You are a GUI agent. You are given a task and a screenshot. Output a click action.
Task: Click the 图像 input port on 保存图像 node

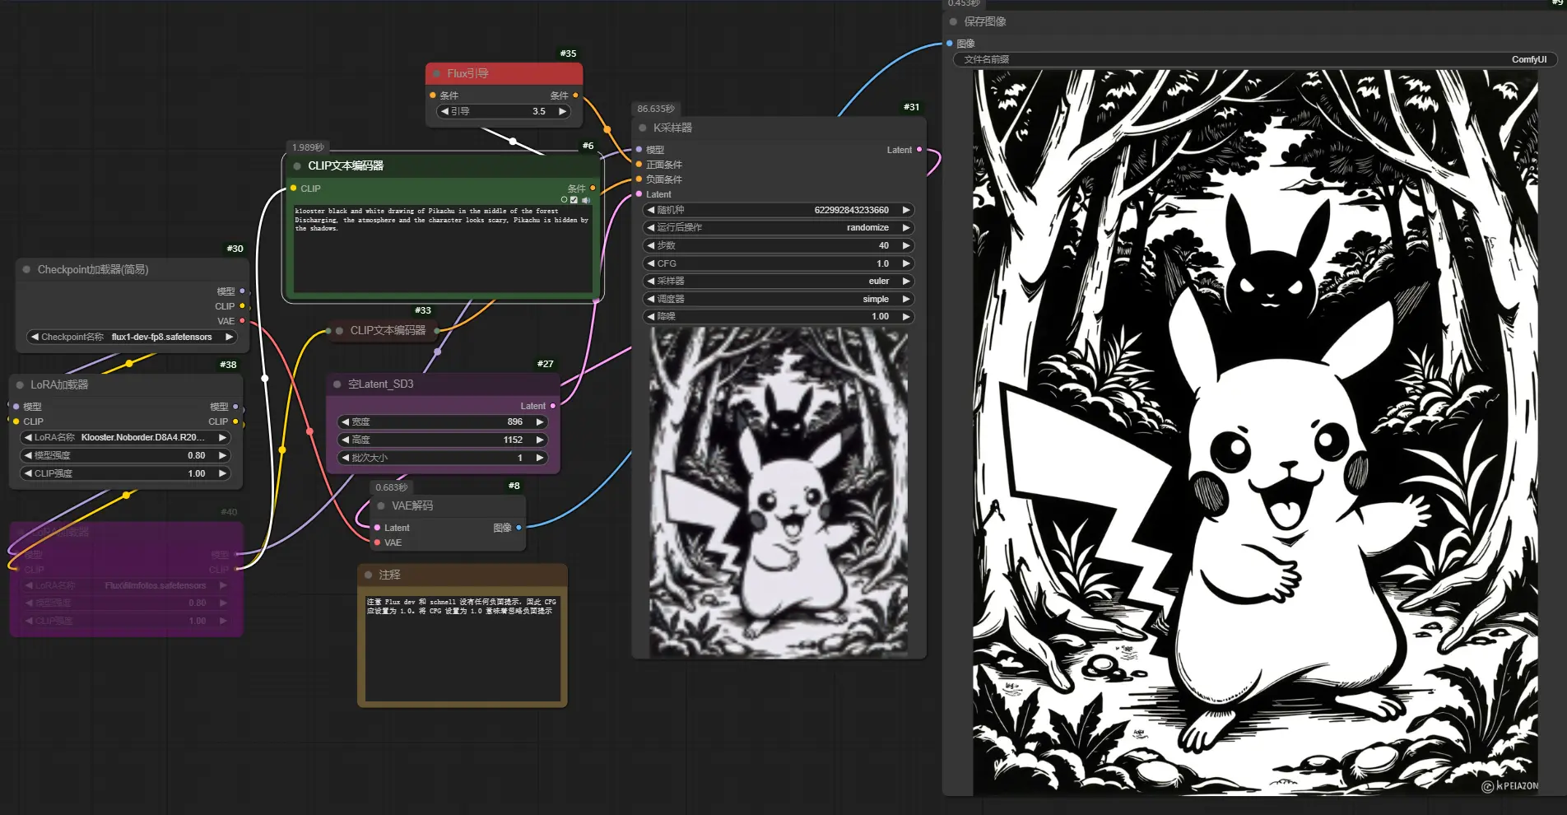(x=949, y=43)
